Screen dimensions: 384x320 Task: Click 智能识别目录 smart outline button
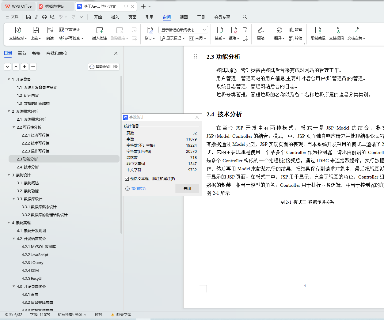[104, 66]
